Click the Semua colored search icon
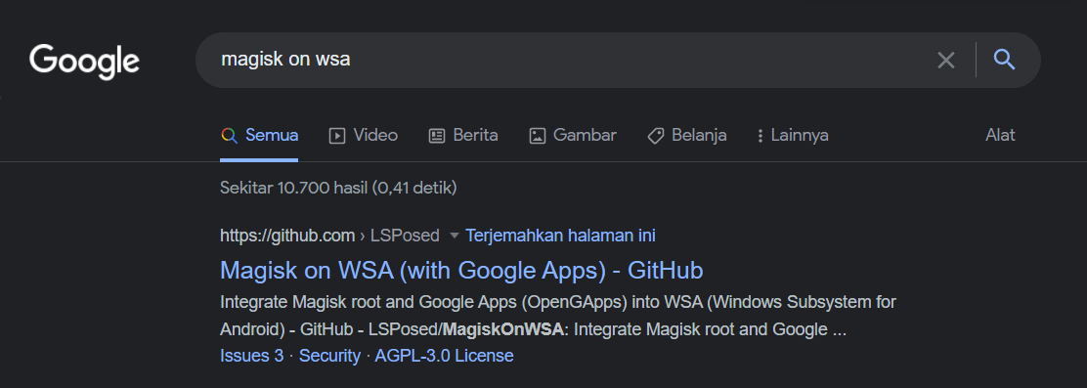The image size is (1087, 388). pos(229,136)
